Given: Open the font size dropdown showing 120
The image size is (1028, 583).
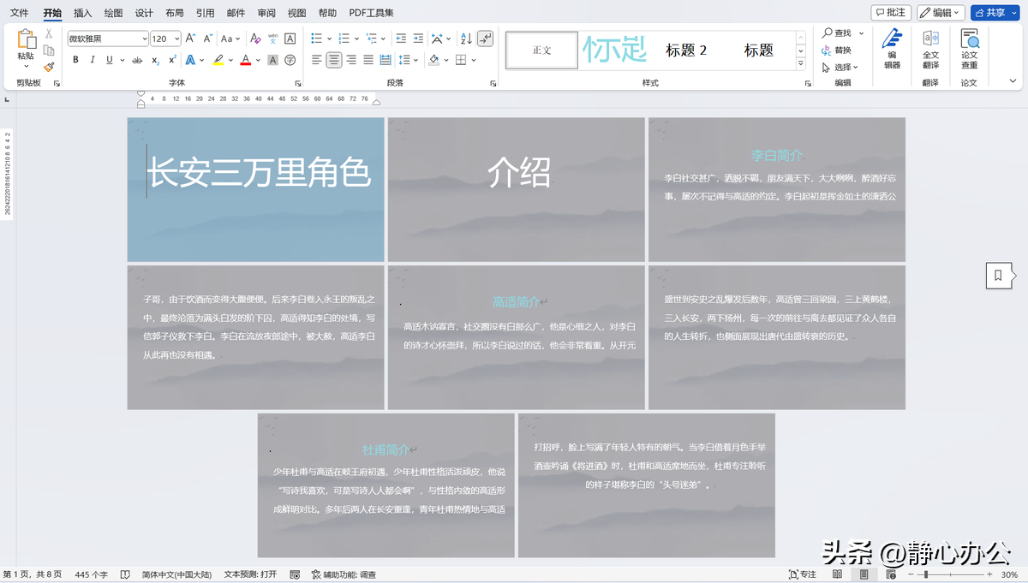Looking at the screenshot, I should 176,39.
